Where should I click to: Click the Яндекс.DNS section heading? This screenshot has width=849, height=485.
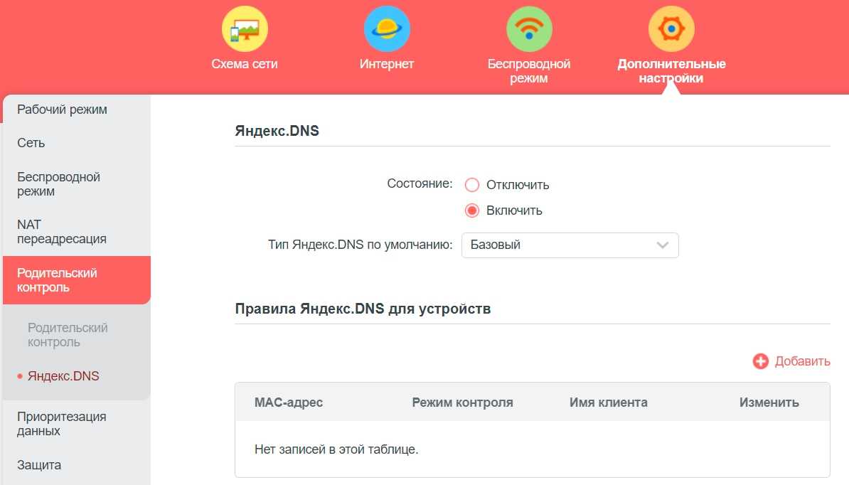click(277, 131)
